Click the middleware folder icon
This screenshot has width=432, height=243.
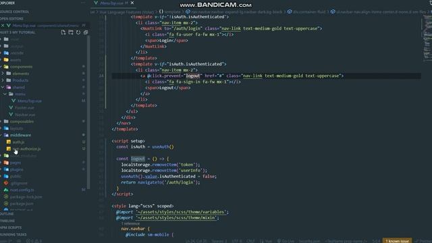point(6,135)
